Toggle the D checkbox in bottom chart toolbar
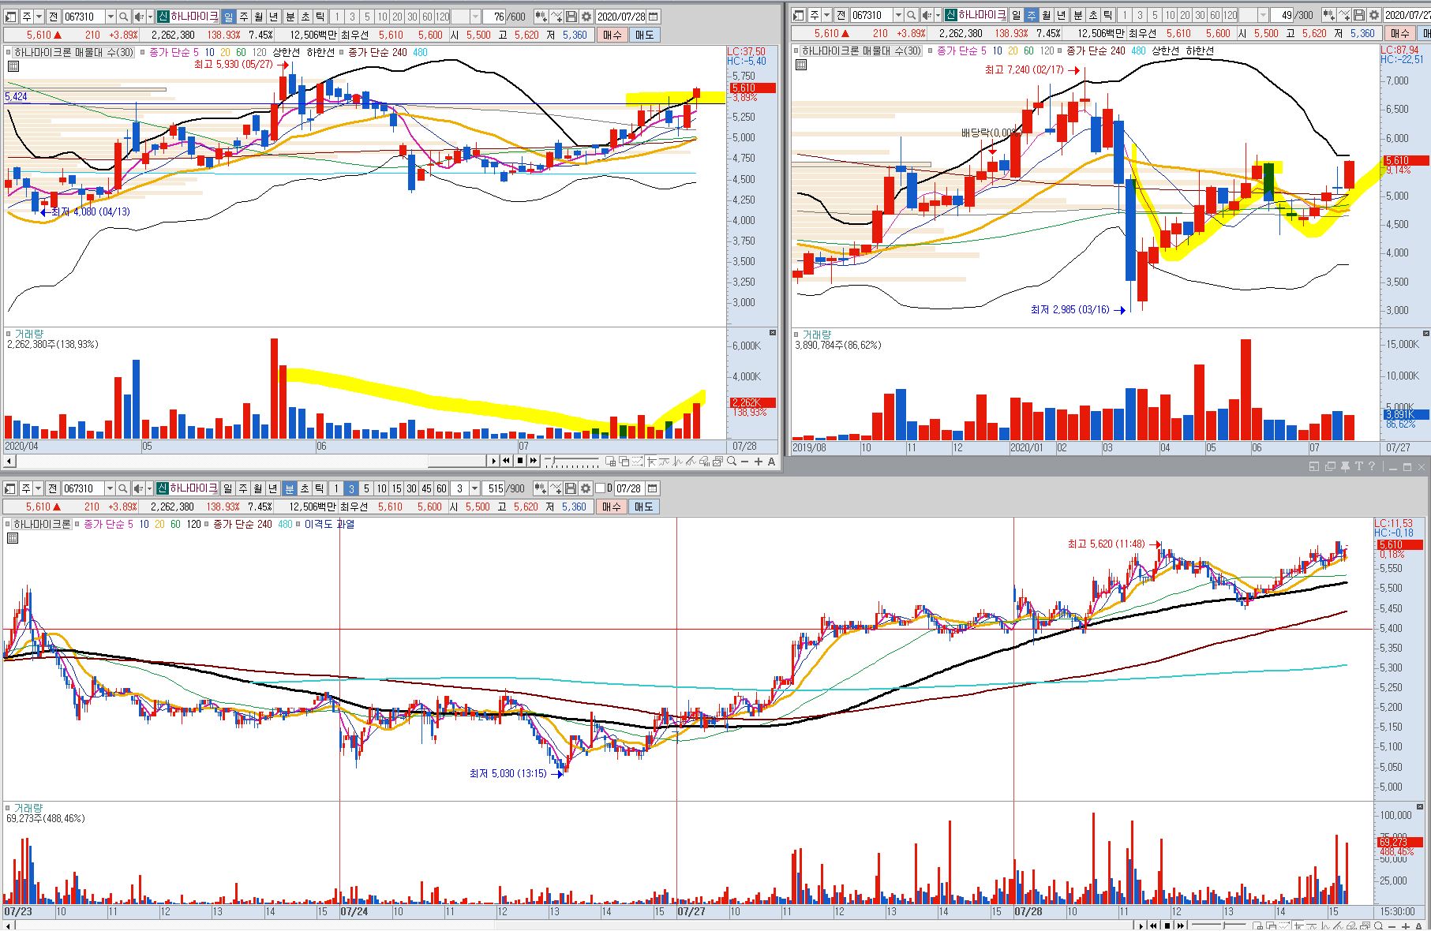This screenshot has width=1431, height=931. pos(601,488)
